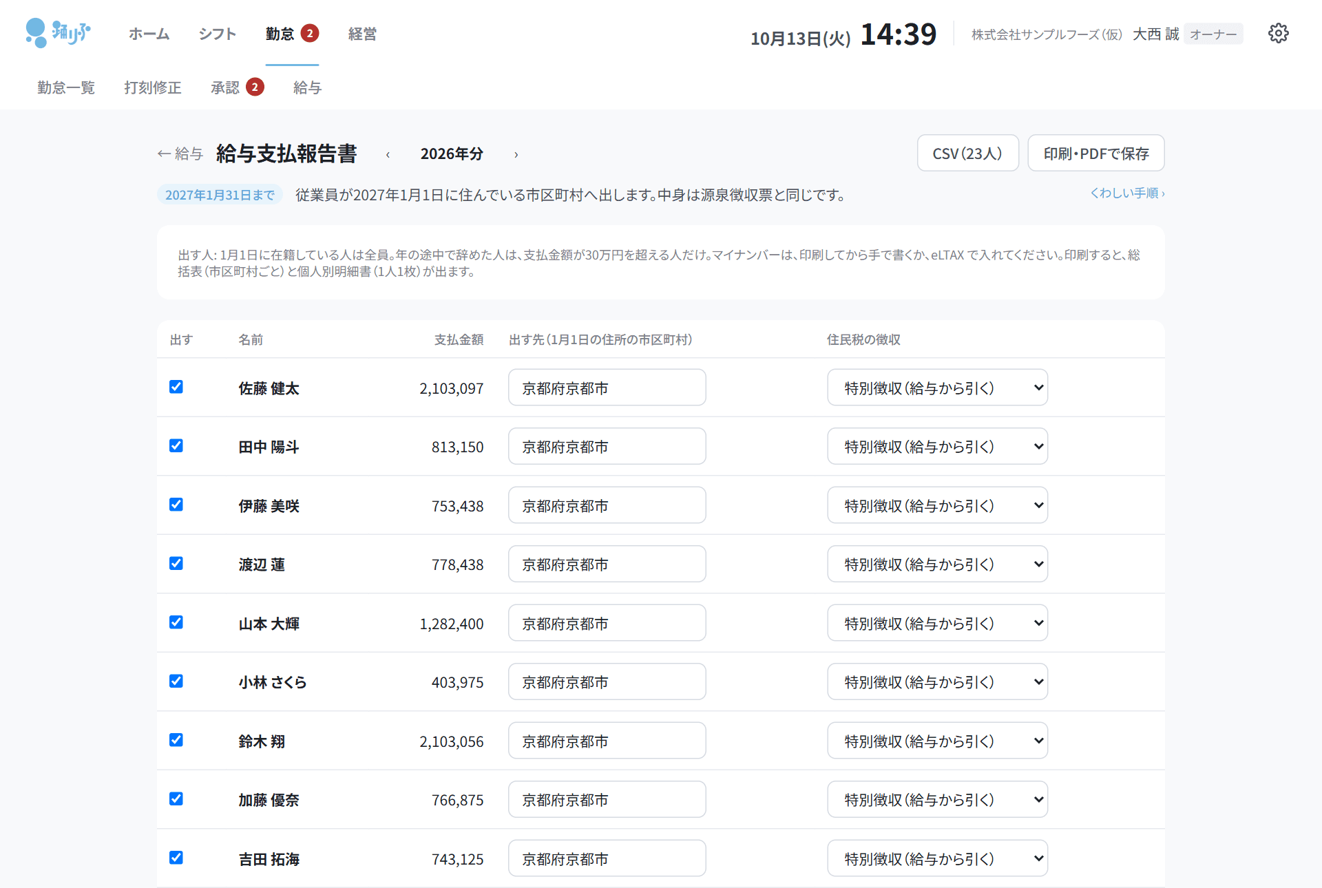This screenshot has width=1322, height=888.
Task: Edit municipality field for 加藤 優奈
Action: pos(607,799)
